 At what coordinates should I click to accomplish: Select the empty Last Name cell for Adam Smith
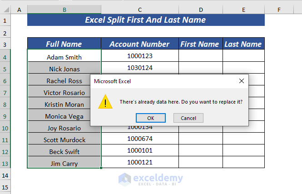tap(243, 56)
